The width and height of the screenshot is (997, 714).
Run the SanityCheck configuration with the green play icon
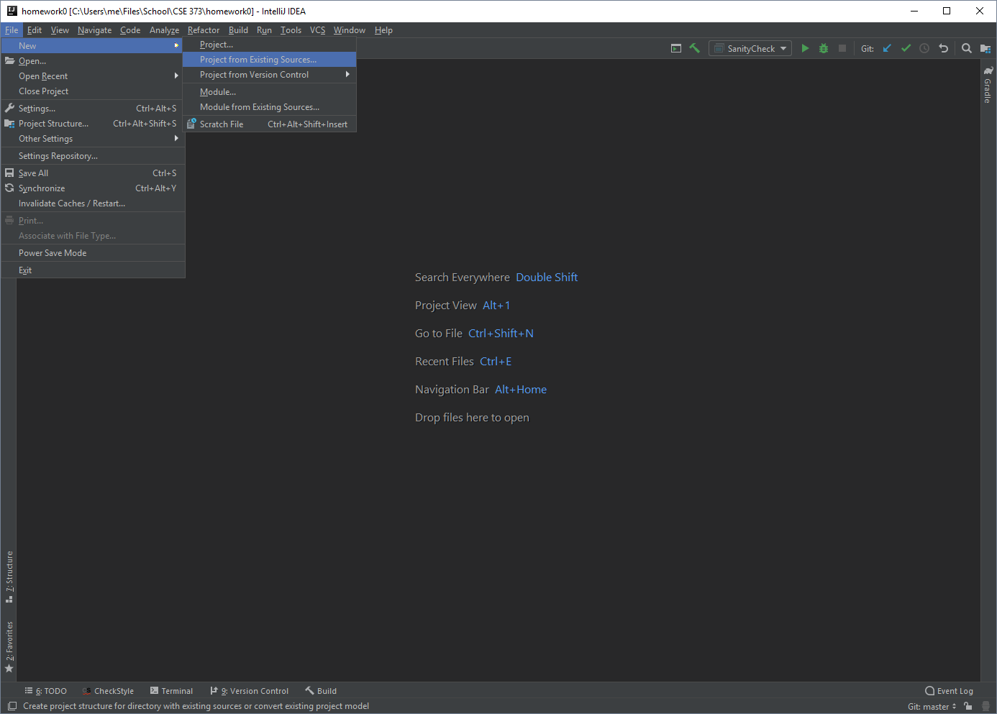pyautogui.click(x=805, y=48)
